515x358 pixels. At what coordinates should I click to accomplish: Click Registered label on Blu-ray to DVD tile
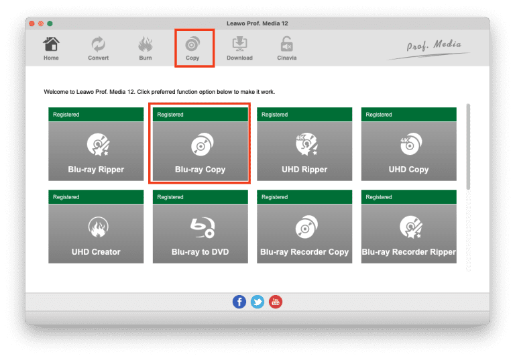pyautogui.click(x=170, y=197)
